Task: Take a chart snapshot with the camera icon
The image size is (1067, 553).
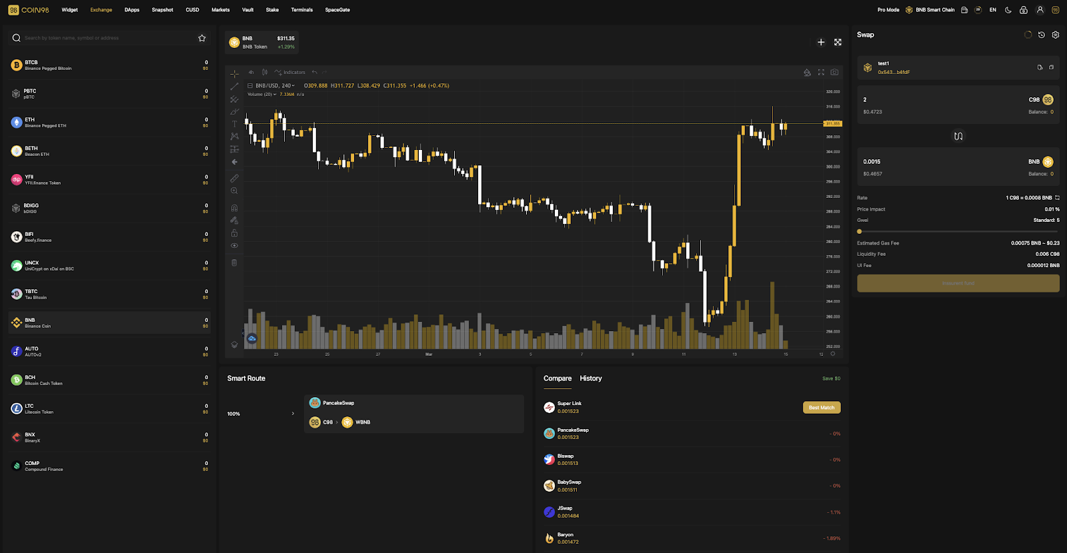Action: pyautogui.click(x=834, y=72)
